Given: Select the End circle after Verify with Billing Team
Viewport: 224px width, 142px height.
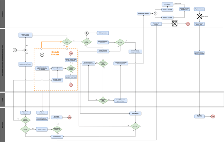Looking at the screenshot, I should tap(69, 117).
